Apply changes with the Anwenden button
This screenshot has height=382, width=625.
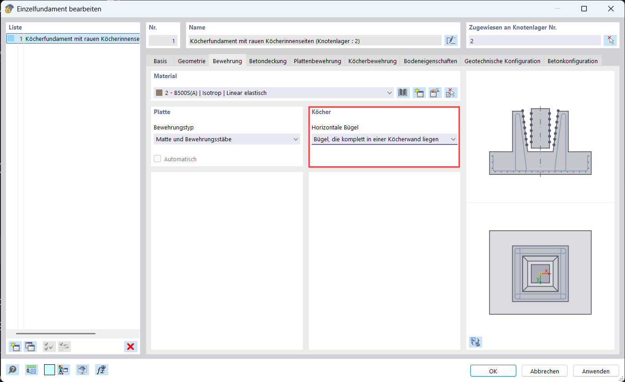596,370
